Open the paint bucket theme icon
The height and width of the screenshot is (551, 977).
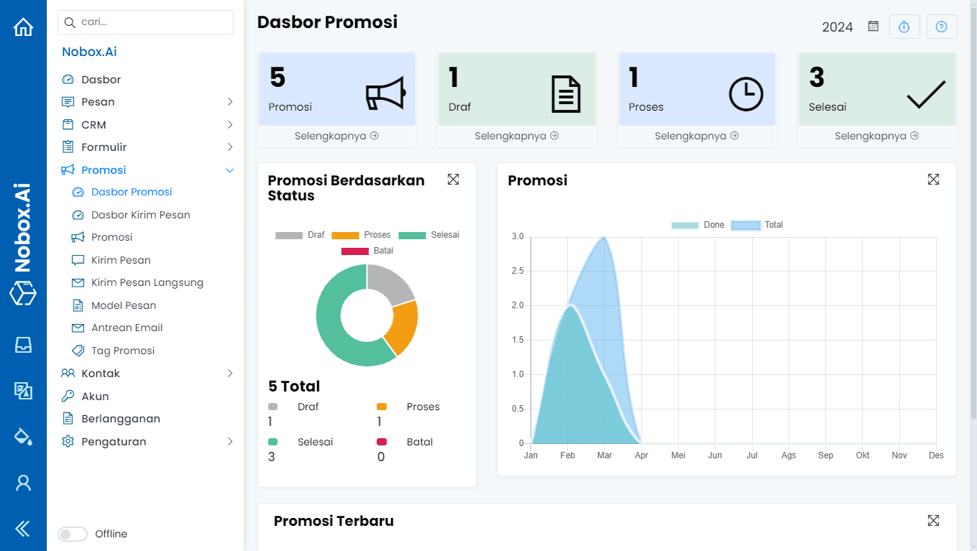coord(23,436)
